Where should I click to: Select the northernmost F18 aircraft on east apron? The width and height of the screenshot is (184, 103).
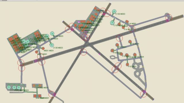tap(130, 42)
